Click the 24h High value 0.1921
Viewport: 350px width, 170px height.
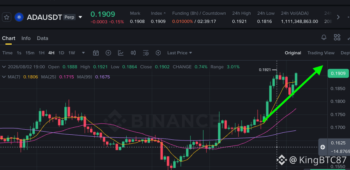[x=239, y=22]
